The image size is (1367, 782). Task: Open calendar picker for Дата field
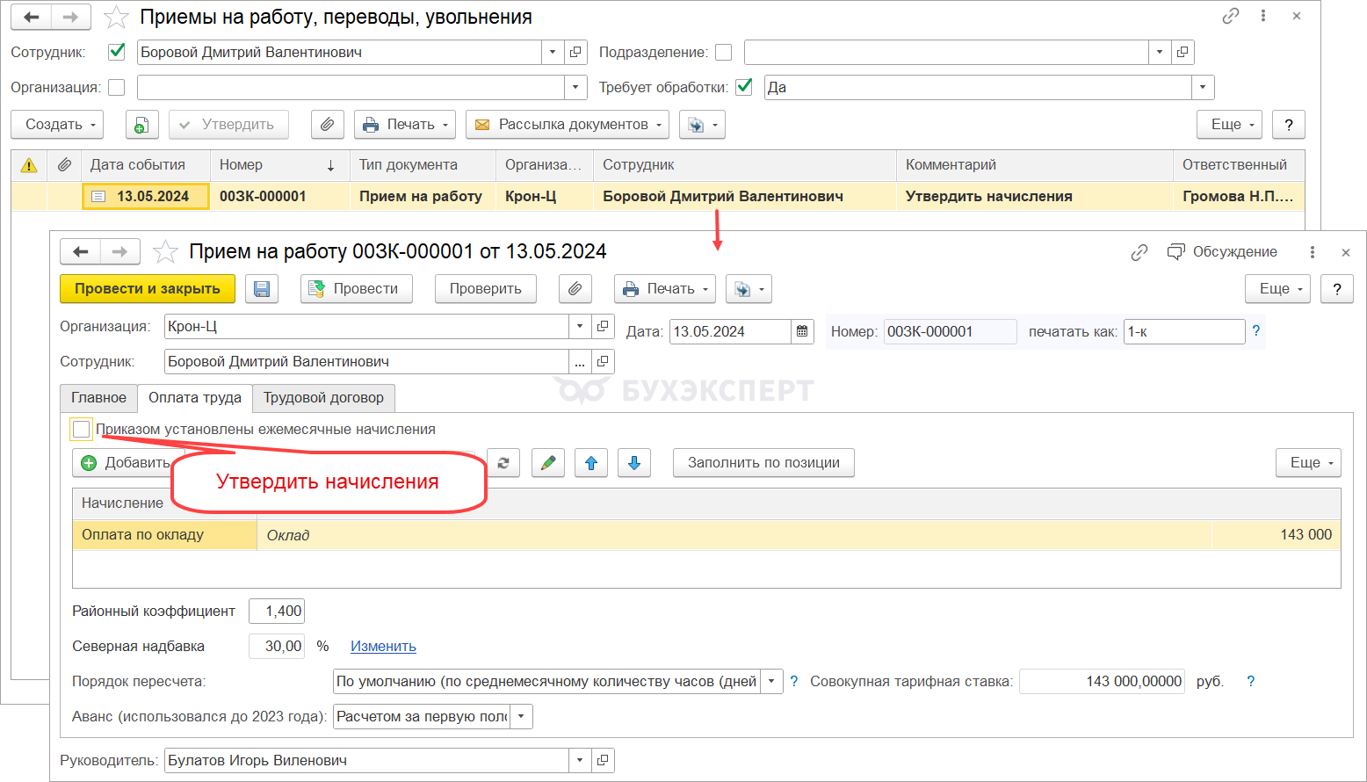(x=802, y=331)
